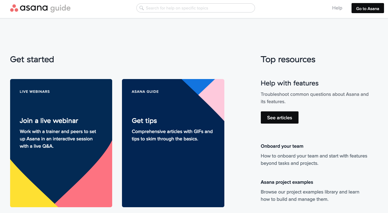The image size is (388, 213).
Task: Click the 'See articles' button
Action: [x=280, y=117]
